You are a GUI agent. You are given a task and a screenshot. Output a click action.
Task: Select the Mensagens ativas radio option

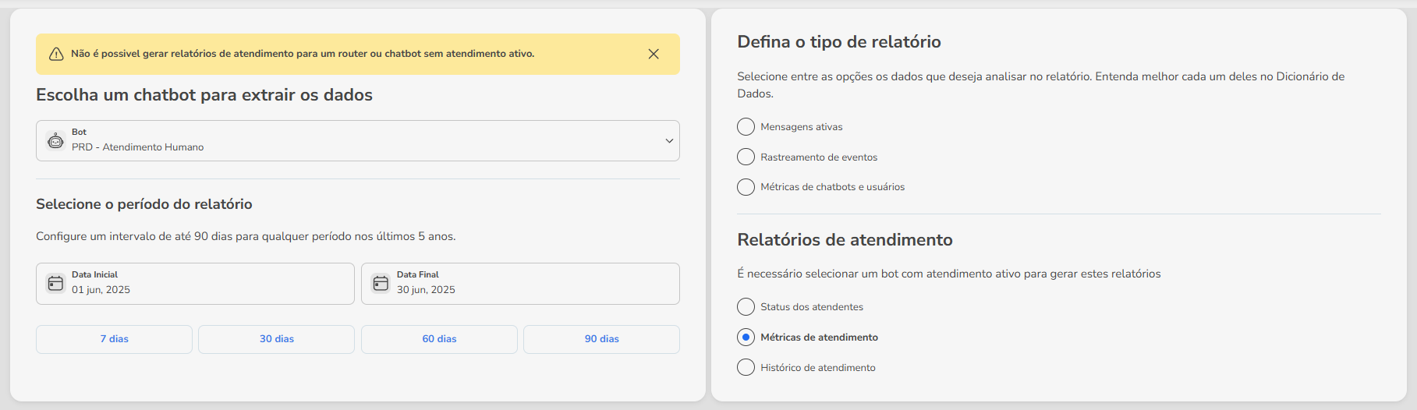pyautogui.click(x=746, y=127)
